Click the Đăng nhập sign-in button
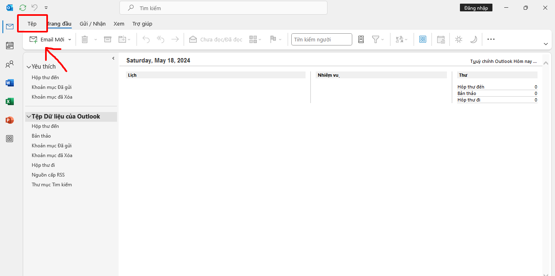 coord(476,8)
